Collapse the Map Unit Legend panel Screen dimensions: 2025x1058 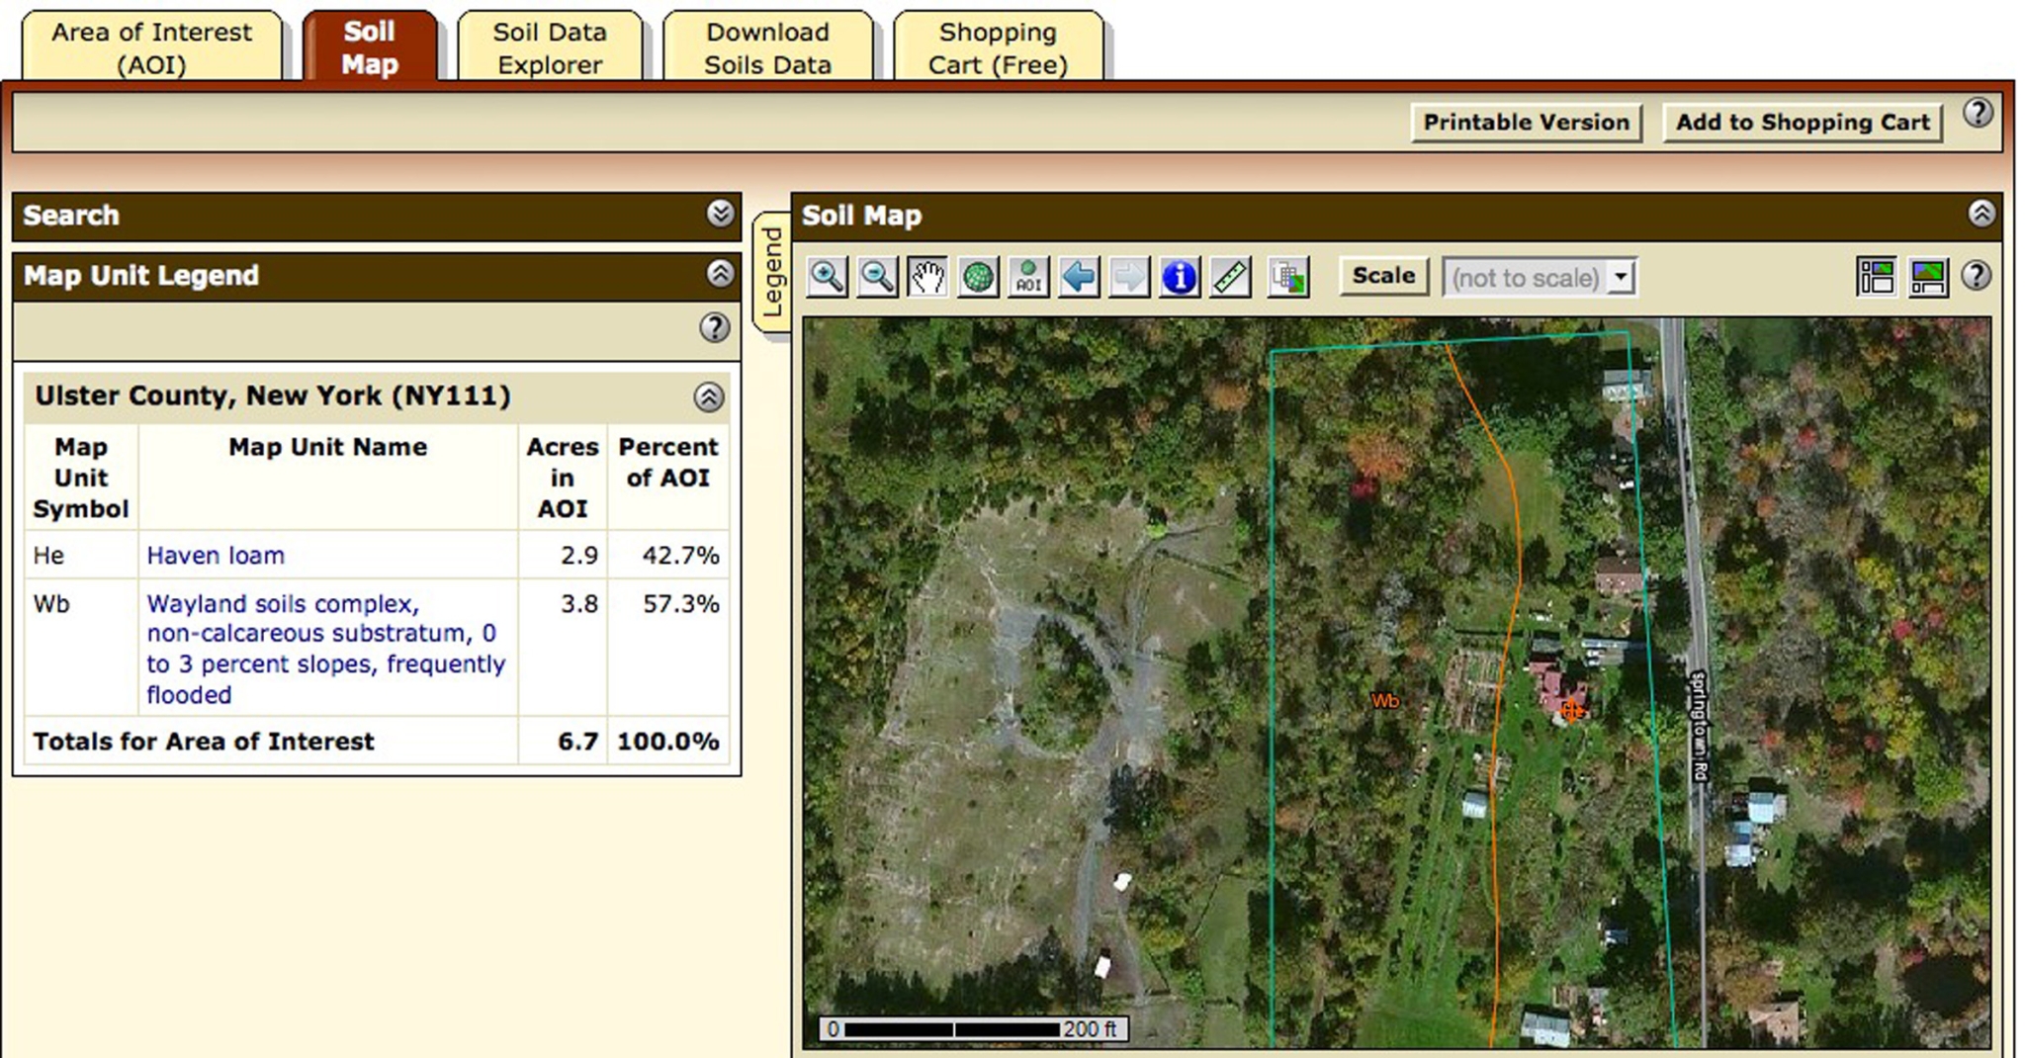pyautogui.click(x=721, y=274)
